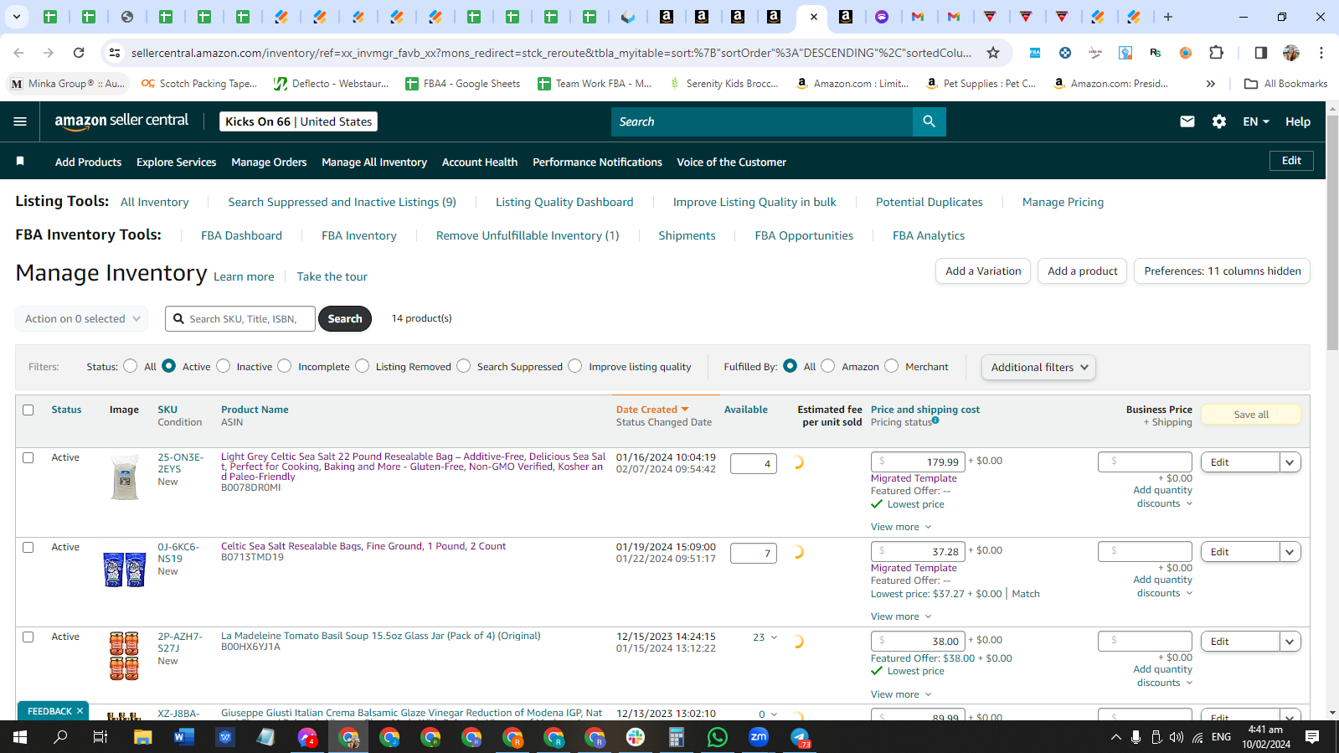This screenshot has width=1339, height=753.
Task: Open Preferences: 11 columns hidden
Action: 1223,271
